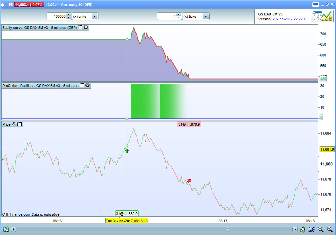This screenshot has width=336, height=235.
Task: Click the 08:15 time axis label
Action: pyautogui.click(x=57, y=221)
